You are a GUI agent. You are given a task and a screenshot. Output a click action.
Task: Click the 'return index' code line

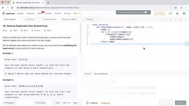107,42
